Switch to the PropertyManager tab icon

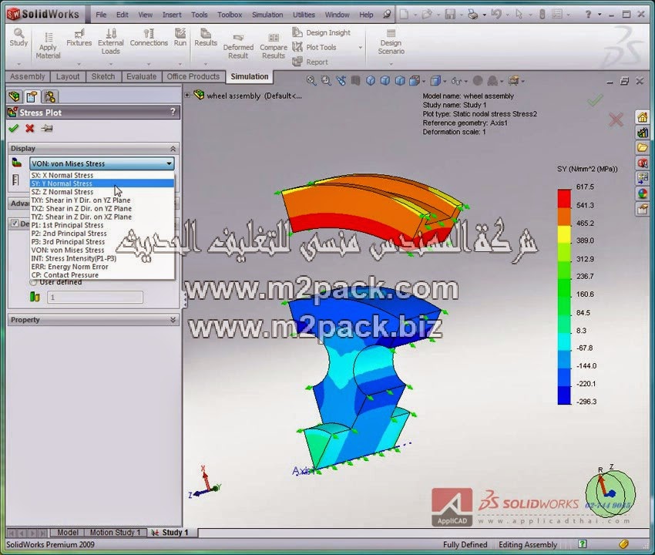32,96
